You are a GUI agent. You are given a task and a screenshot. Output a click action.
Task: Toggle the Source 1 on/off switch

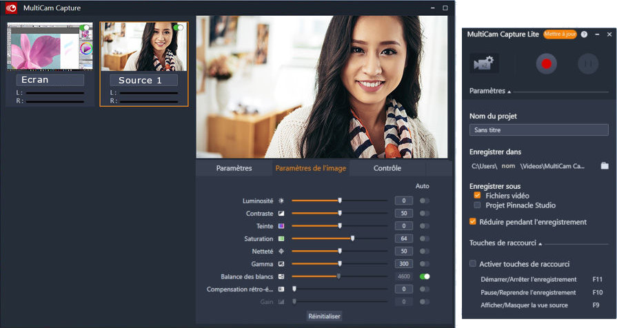click(179, 28)
